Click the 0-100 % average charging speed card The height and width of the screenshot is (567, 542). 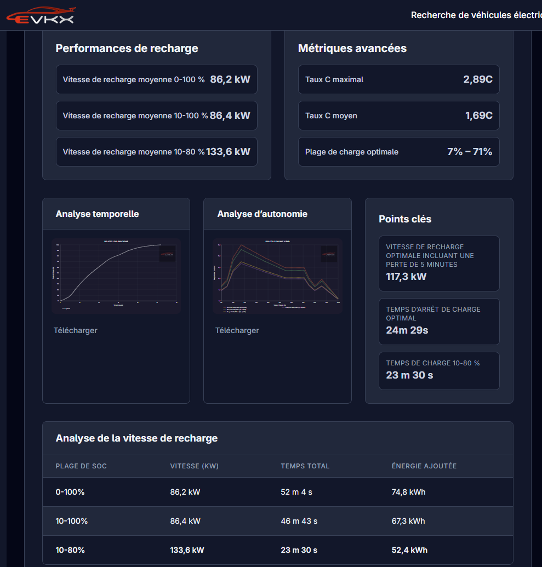tap(156, 79)
